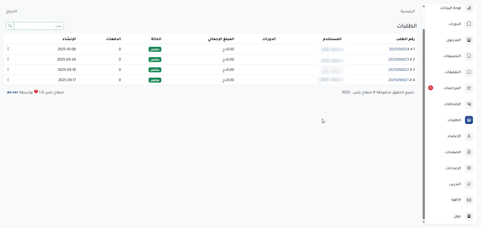
Task: Click the dashboard bar chart icon
Action: (x=469, y=8)
